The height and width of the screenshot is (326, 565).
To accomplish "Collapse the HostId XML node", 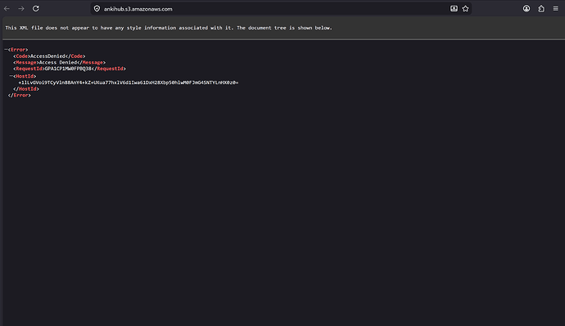I will pyautogui.click(x=11, y=76).
